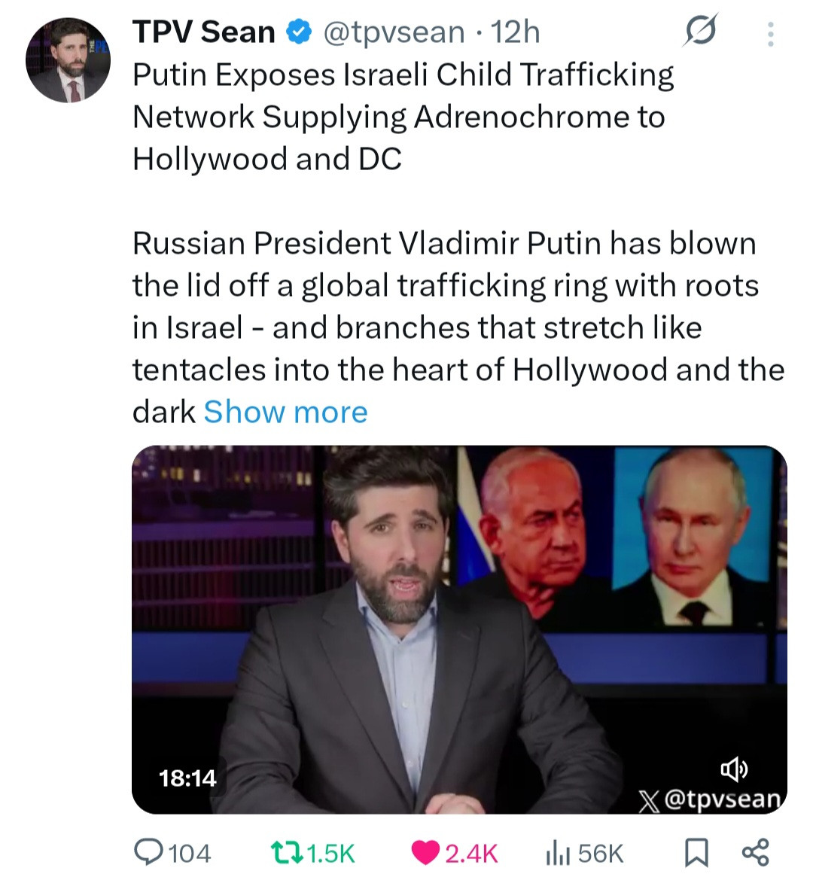Click the Grok slashed-circle icon

click(x=700, y=32)
